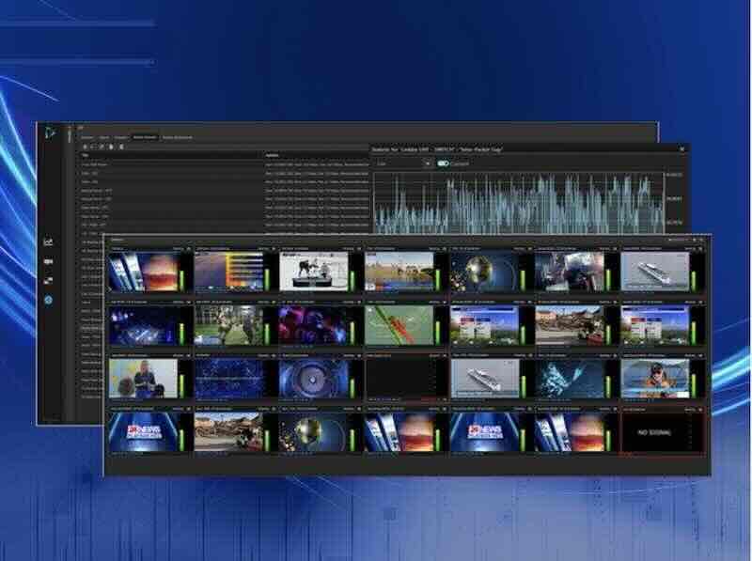Switch to the last tab in main window
This screenshot has height=561, width=752.
click(177, 137)
